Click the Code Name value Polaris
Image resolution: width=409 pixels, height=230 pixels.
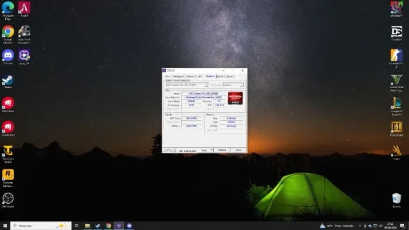[x=191, y=101]
